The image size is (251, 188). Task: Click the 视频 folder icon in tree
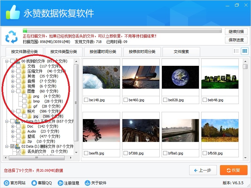pos(23,86)
